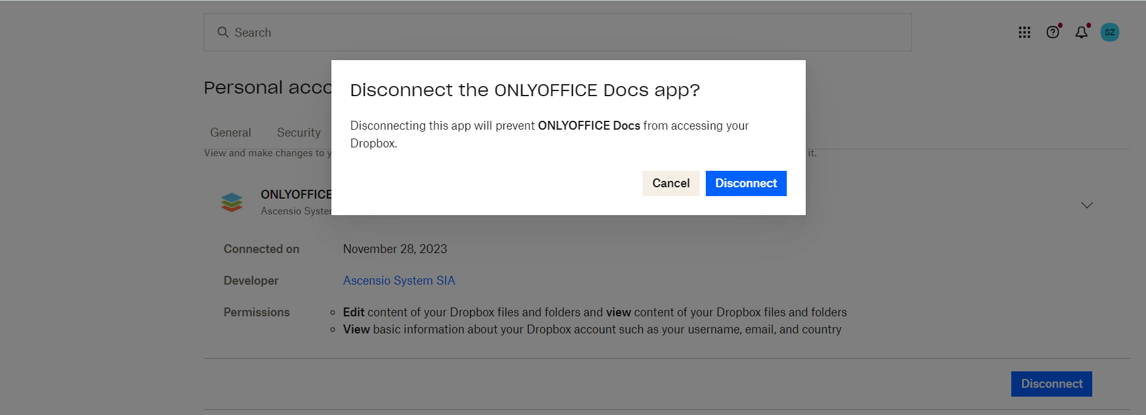This screenshot has width=1146, height=415.
Task: Click the ONLYOFFICE app logo icon
Action: pos(231,202)
